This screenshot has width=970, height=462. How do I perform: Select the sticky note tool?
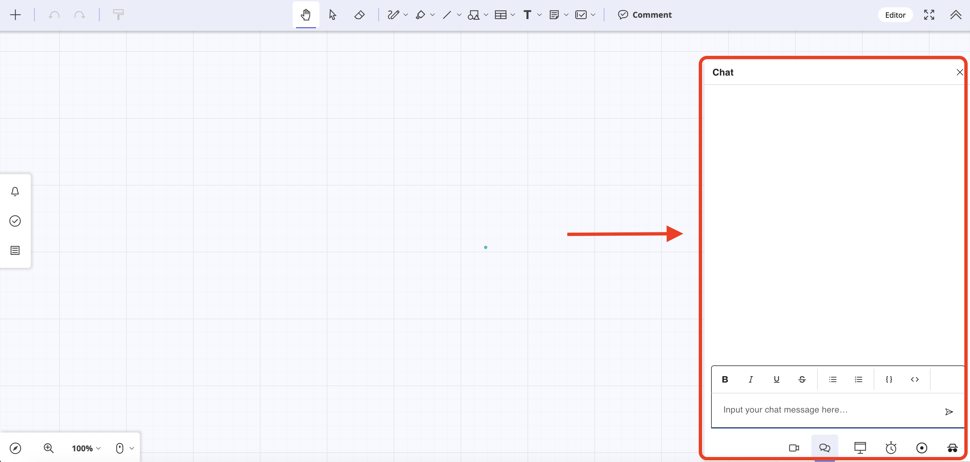[554, 15]
